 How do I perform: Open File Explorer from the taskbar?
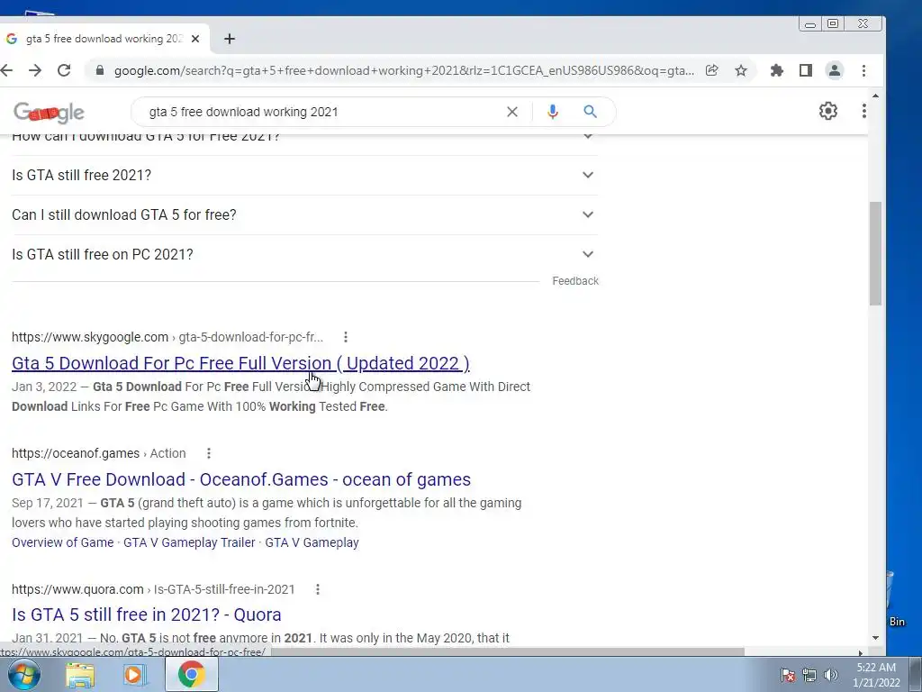tap(80, 675)
